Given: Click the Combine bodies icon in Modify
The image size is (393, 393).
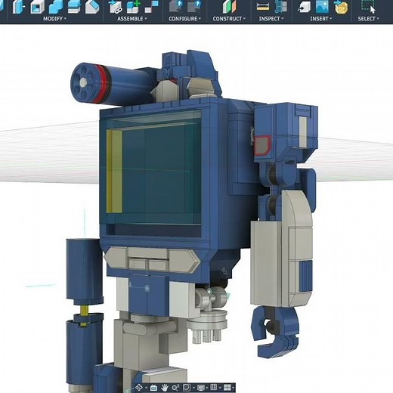Looking at the screenshot, I should click(56, 7).
